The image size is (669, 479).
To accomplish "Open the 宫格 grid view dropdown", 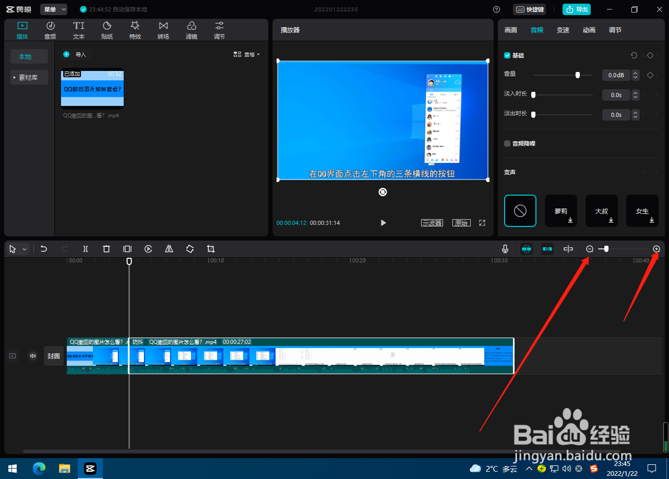I will click(x=246, y=54).
